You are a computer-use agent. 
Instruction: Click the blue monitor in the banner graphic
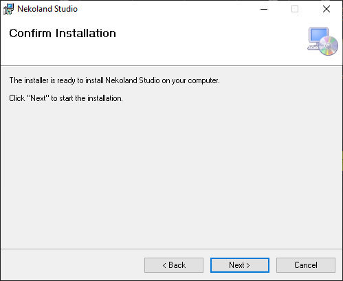click(318, 35)
